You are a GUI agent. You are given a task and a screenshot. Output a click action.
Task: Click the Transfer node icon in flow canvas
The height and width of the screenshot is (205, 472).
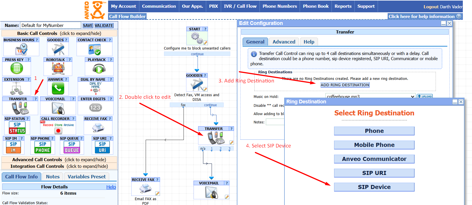pyautogui.click(x=216, y=138)
